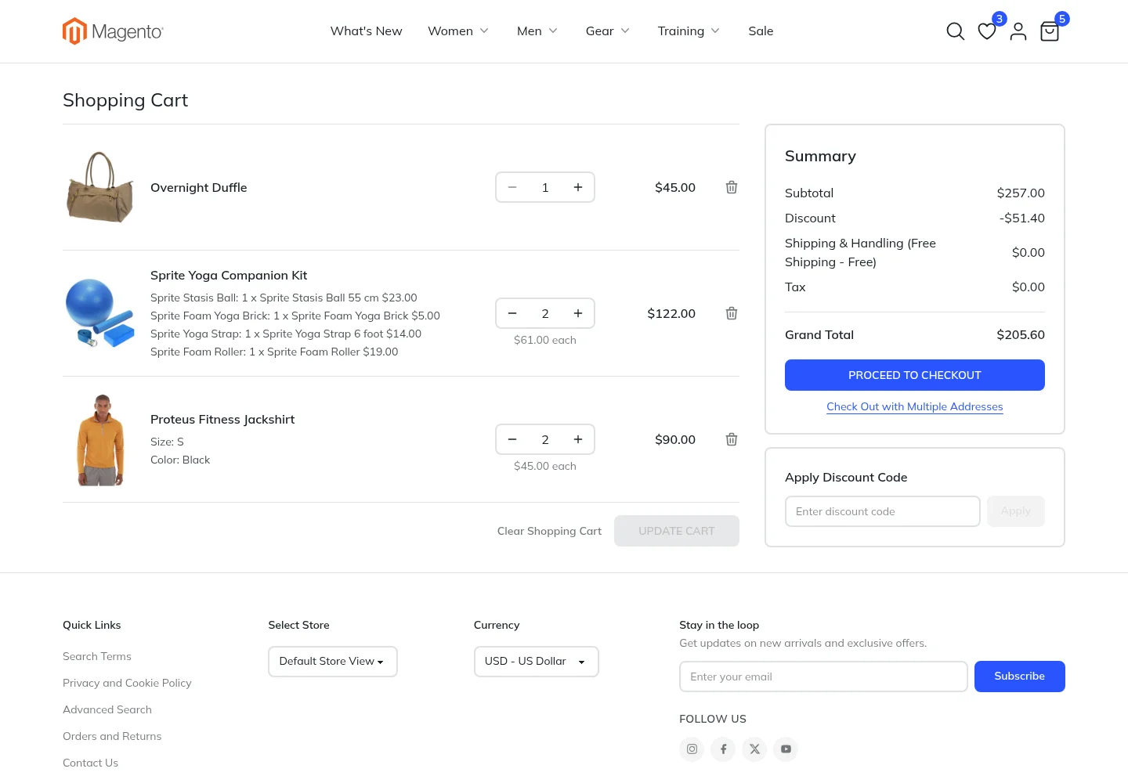Open the search magnifier icon
Image resolution: width=1128 pixels, height=783 pixels.
pyautogui.click(x=955, y=31)
